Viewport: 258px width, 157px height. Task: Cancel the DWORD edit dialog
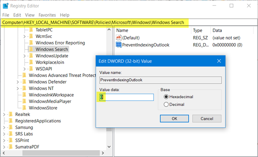pos(207,119)
